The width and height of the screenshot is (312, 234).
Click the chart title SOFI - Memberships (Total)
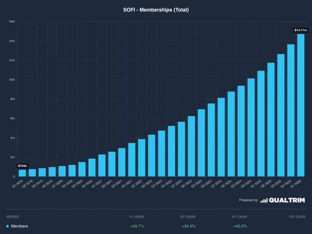[x=156, y=10]
